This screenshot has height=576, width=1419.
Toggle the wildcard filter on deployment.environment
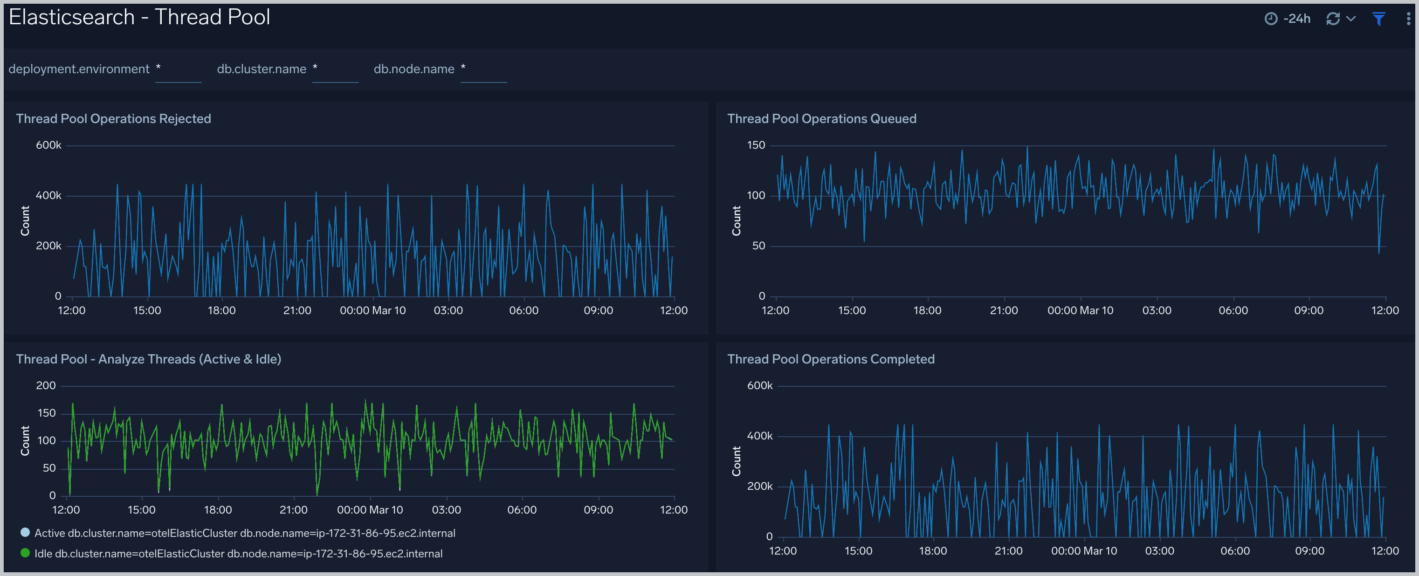point(158,69)
